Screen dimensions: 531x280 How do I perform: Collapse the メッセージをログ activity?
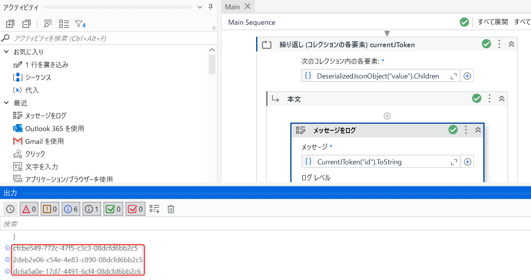point(478,130)
